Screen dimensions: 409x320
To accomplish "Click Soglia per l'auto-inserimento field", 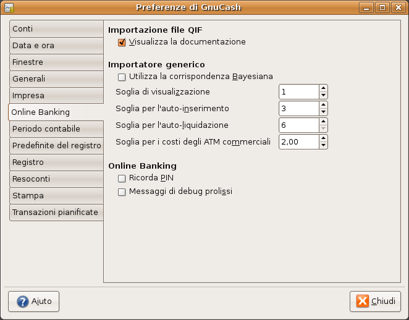I will (299, 109).
